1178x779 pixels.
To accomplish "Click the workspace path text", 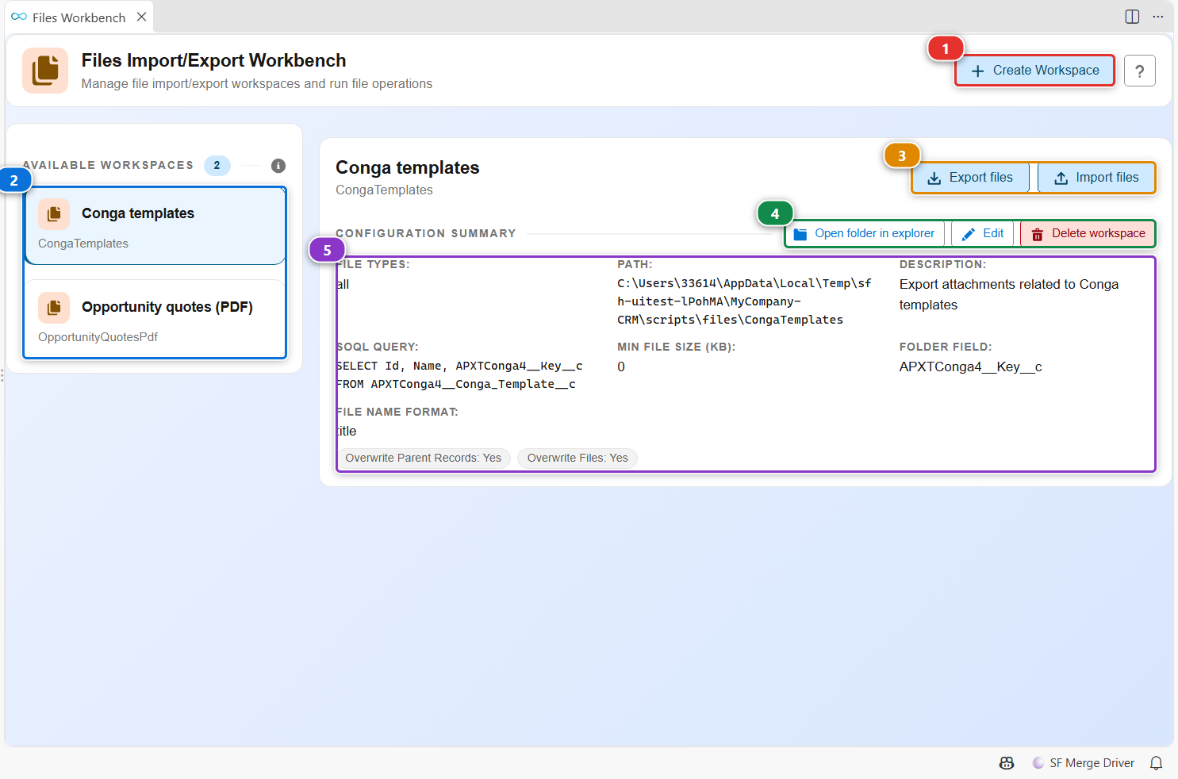I will (744, 301).
